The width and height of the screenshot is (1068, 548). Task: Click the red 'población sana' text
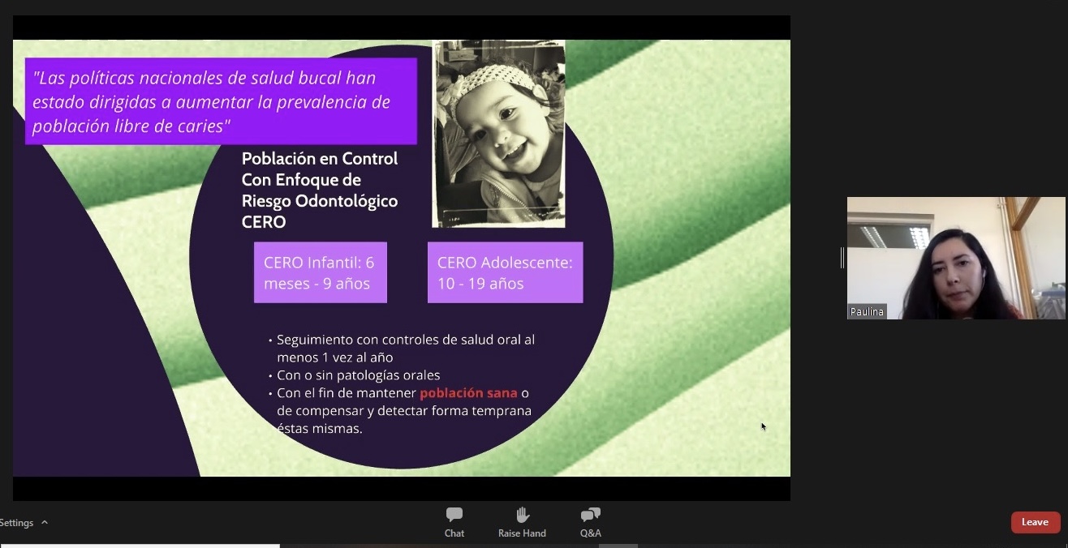(468, 393)
